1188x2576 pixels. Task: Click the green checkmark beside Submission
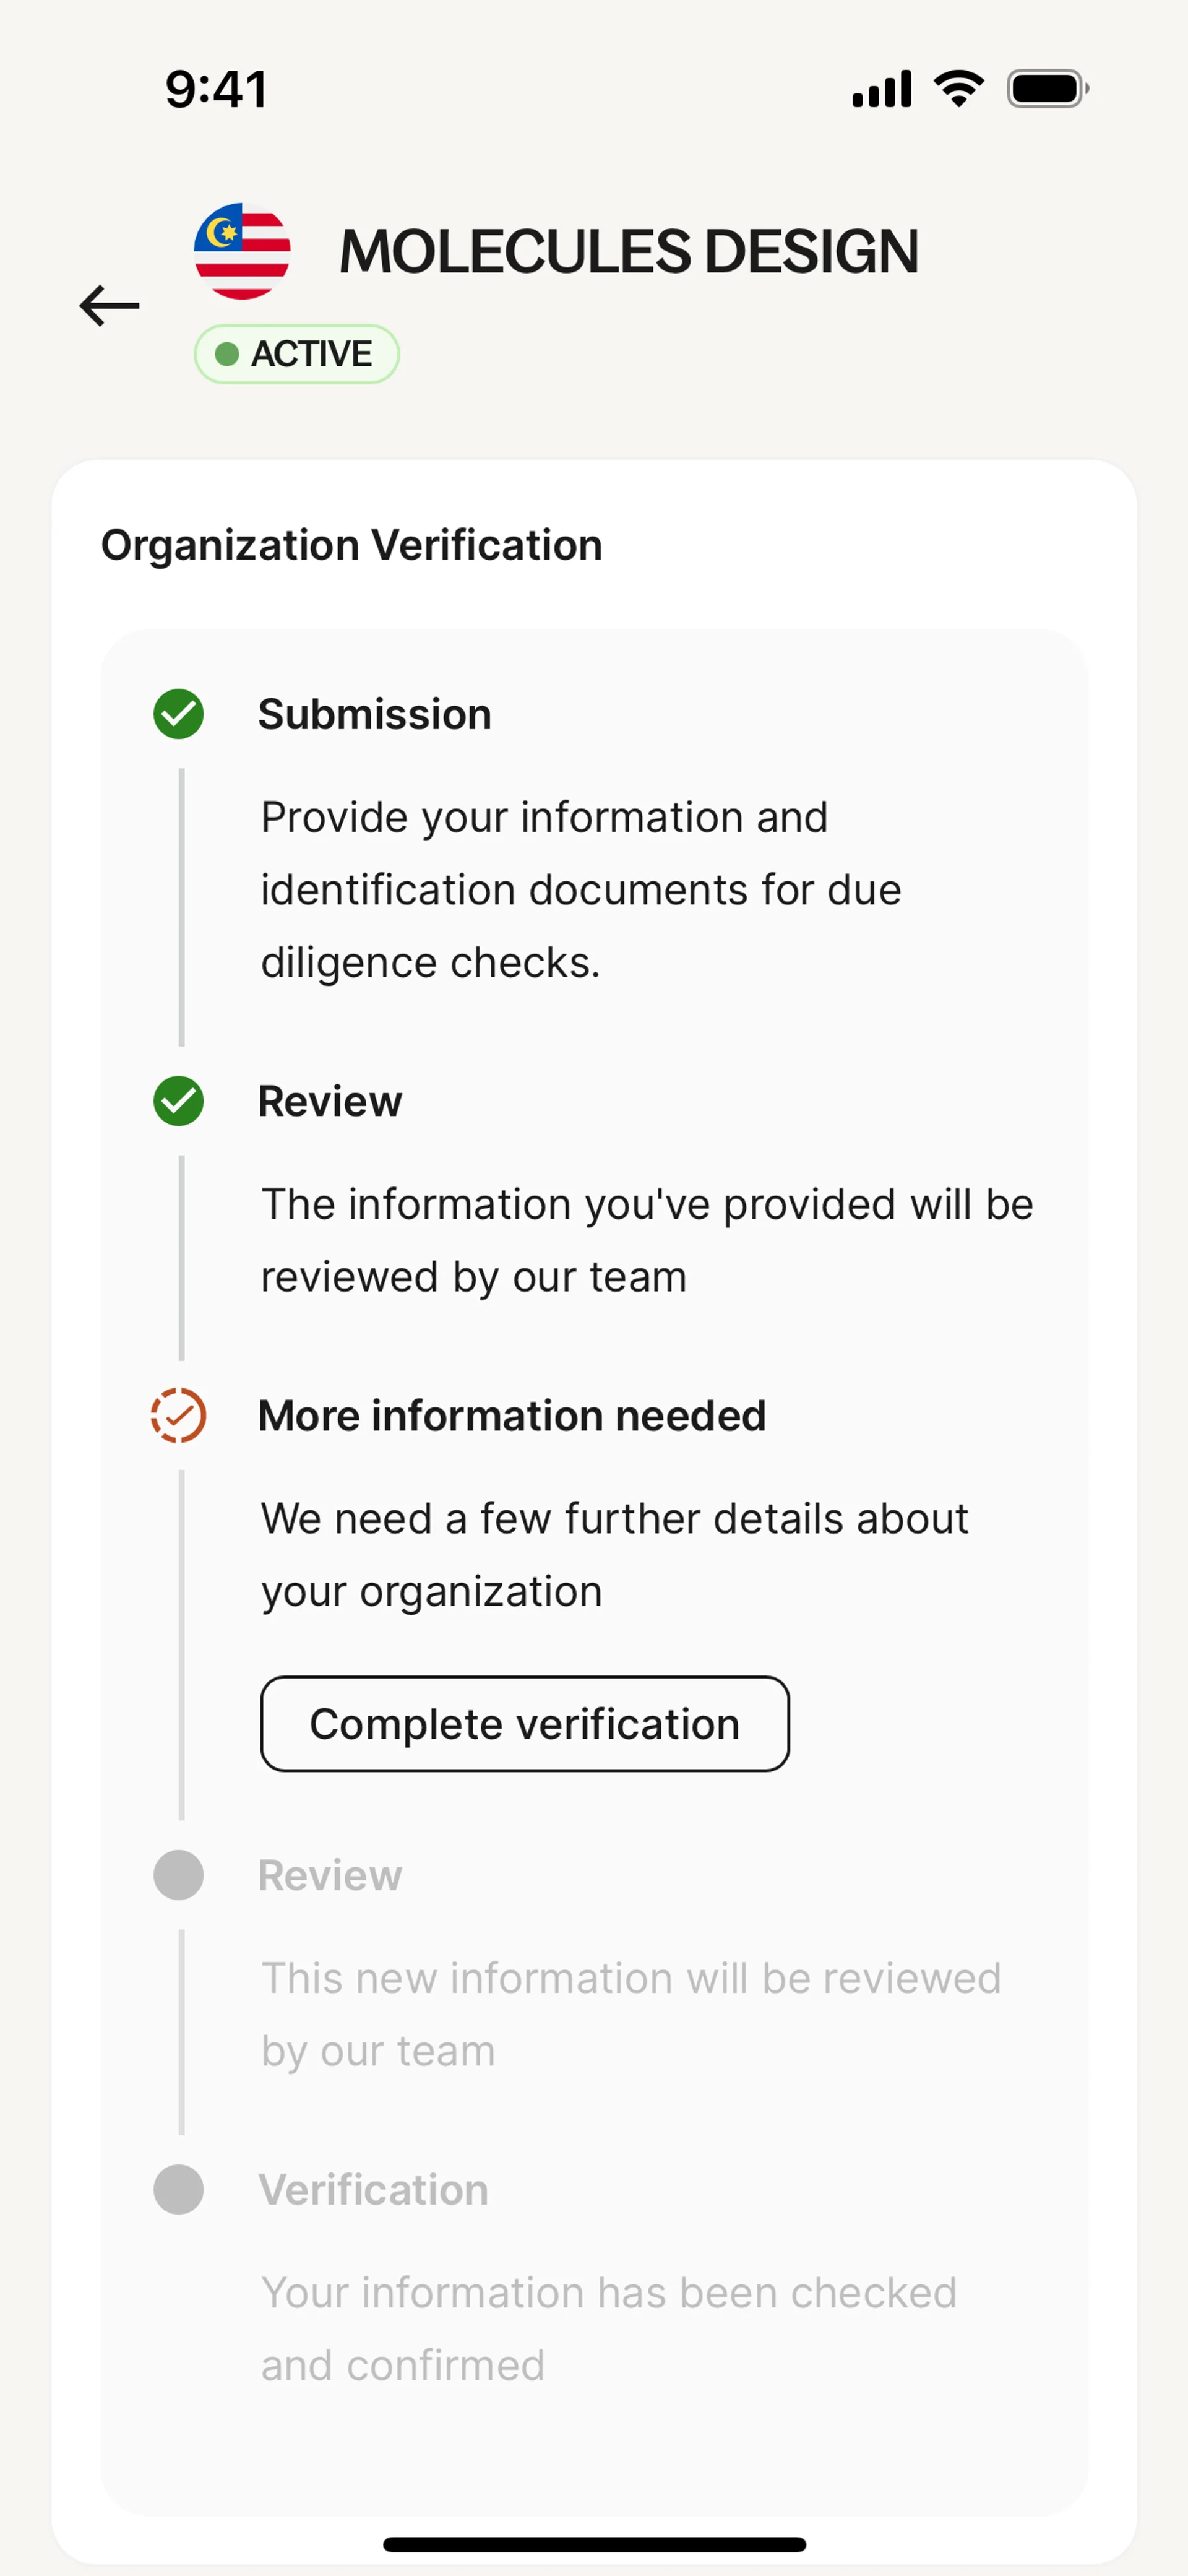coord(179,714)
